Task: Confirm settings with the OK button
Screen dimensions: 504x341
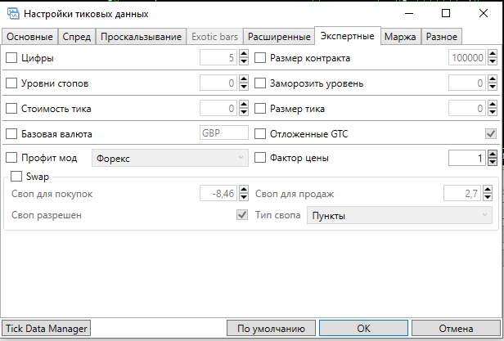Action: (363, 328)
